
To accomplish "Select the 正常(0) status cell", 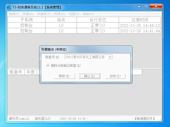I will point(98,26).
